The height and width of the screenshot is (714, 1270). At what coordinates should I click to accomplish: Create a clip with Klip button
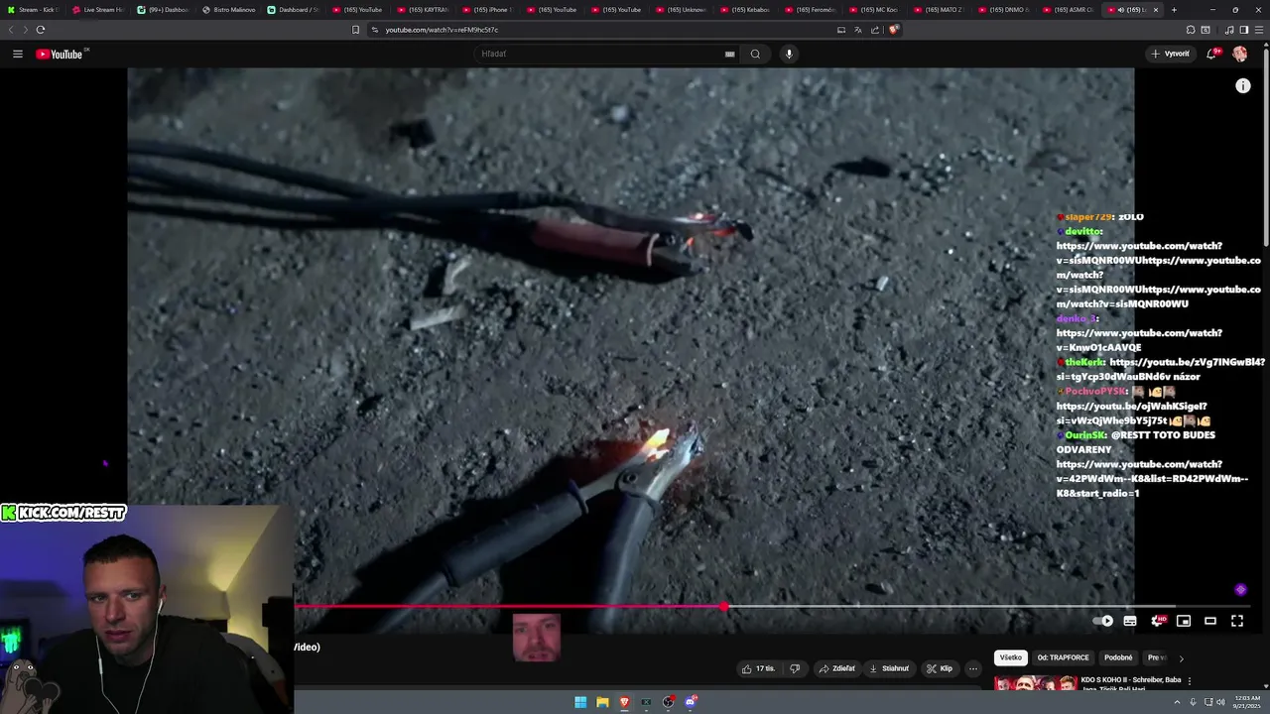click(x=940, y=668)
